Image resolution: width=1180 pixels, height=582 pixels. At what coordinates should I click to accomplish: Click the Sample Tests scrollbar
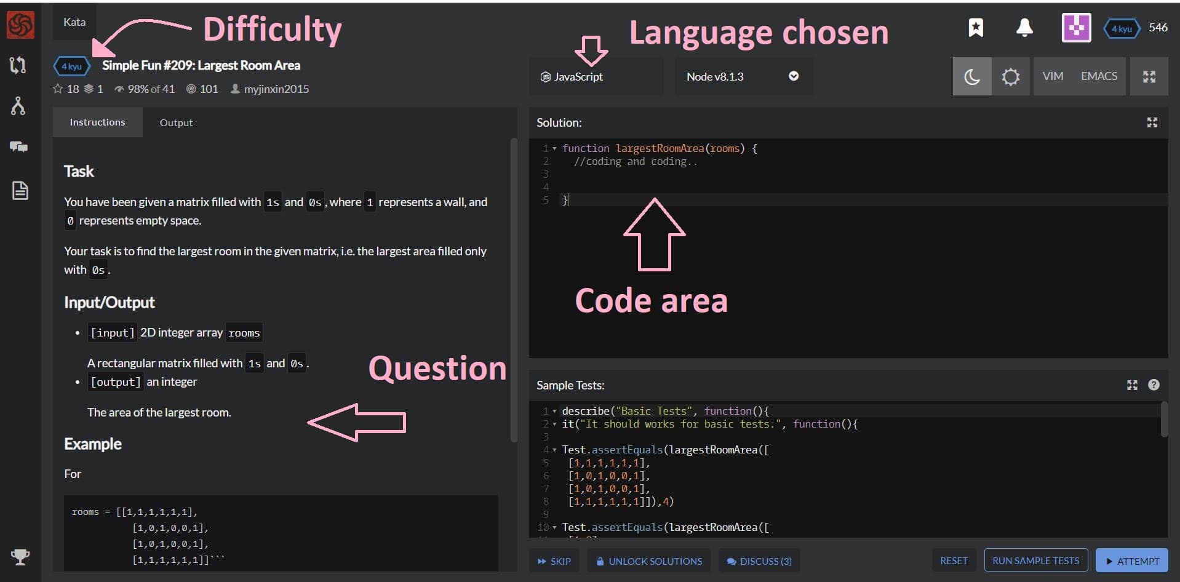(x=1163, y=419)
